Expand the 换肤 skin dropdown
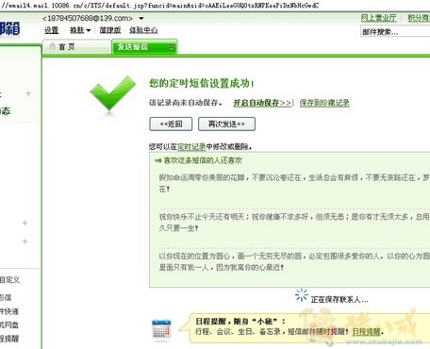The width and height of the screenshot is (430, 349). 80,30
